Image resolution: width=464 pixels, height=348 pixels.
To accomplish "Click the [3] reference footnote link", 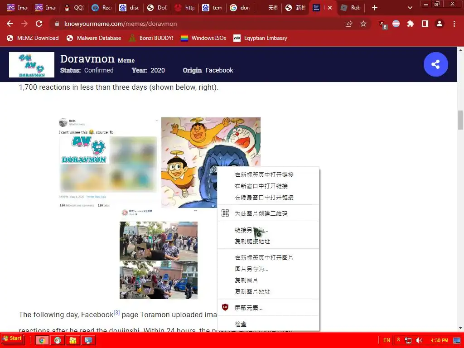I will 116,313.
